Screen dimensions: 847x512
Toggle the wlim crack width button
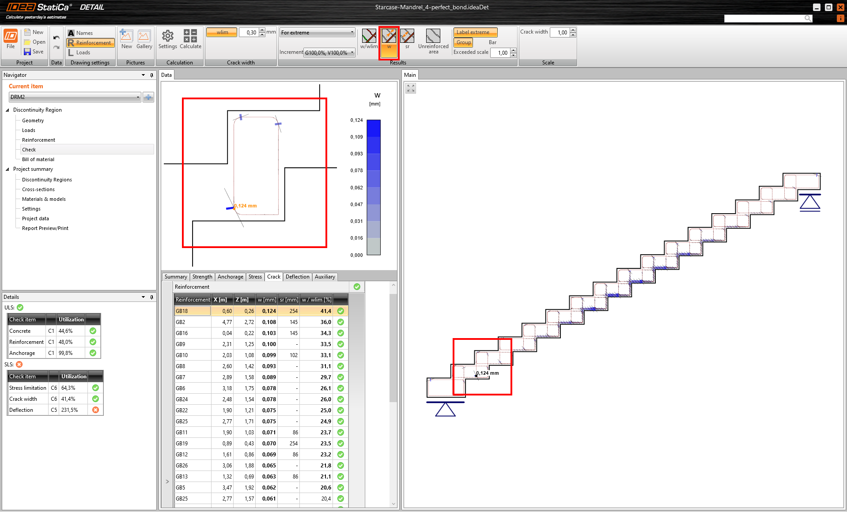click(x=222, y=32)
